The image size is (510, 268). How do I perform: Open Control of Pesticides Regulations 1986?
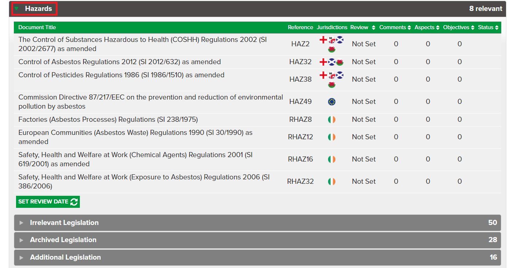pos(121,75)
